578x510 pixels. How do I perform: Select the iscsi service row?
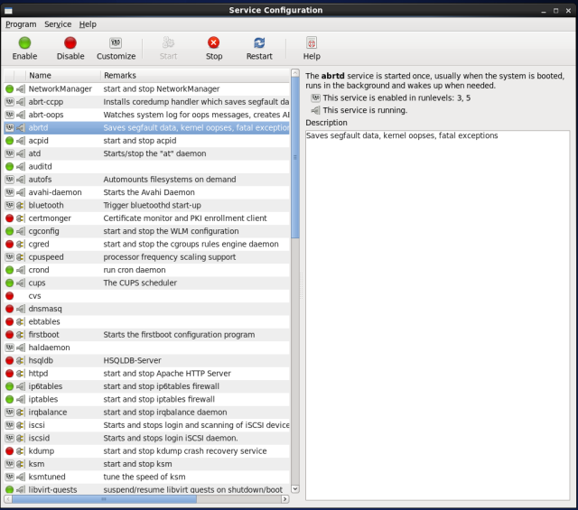[x=146, y=425]
